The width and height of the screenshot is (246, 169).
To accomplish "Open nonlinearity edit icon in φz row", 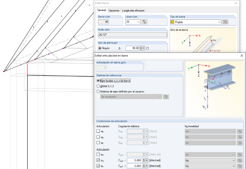I will tap(240, 166).
